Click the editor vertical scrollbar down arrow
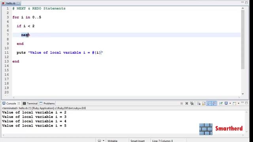 click(x=243, y=94)
